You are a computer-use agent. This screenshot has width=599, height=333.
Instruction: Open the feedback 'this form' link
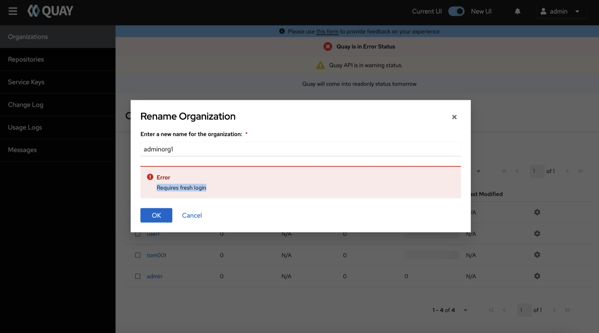(x=327, y=32)
